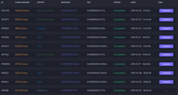Click received value 0.00358713 ETCs
This screenshot has width=178, height=95.
(x=69, y=54)
